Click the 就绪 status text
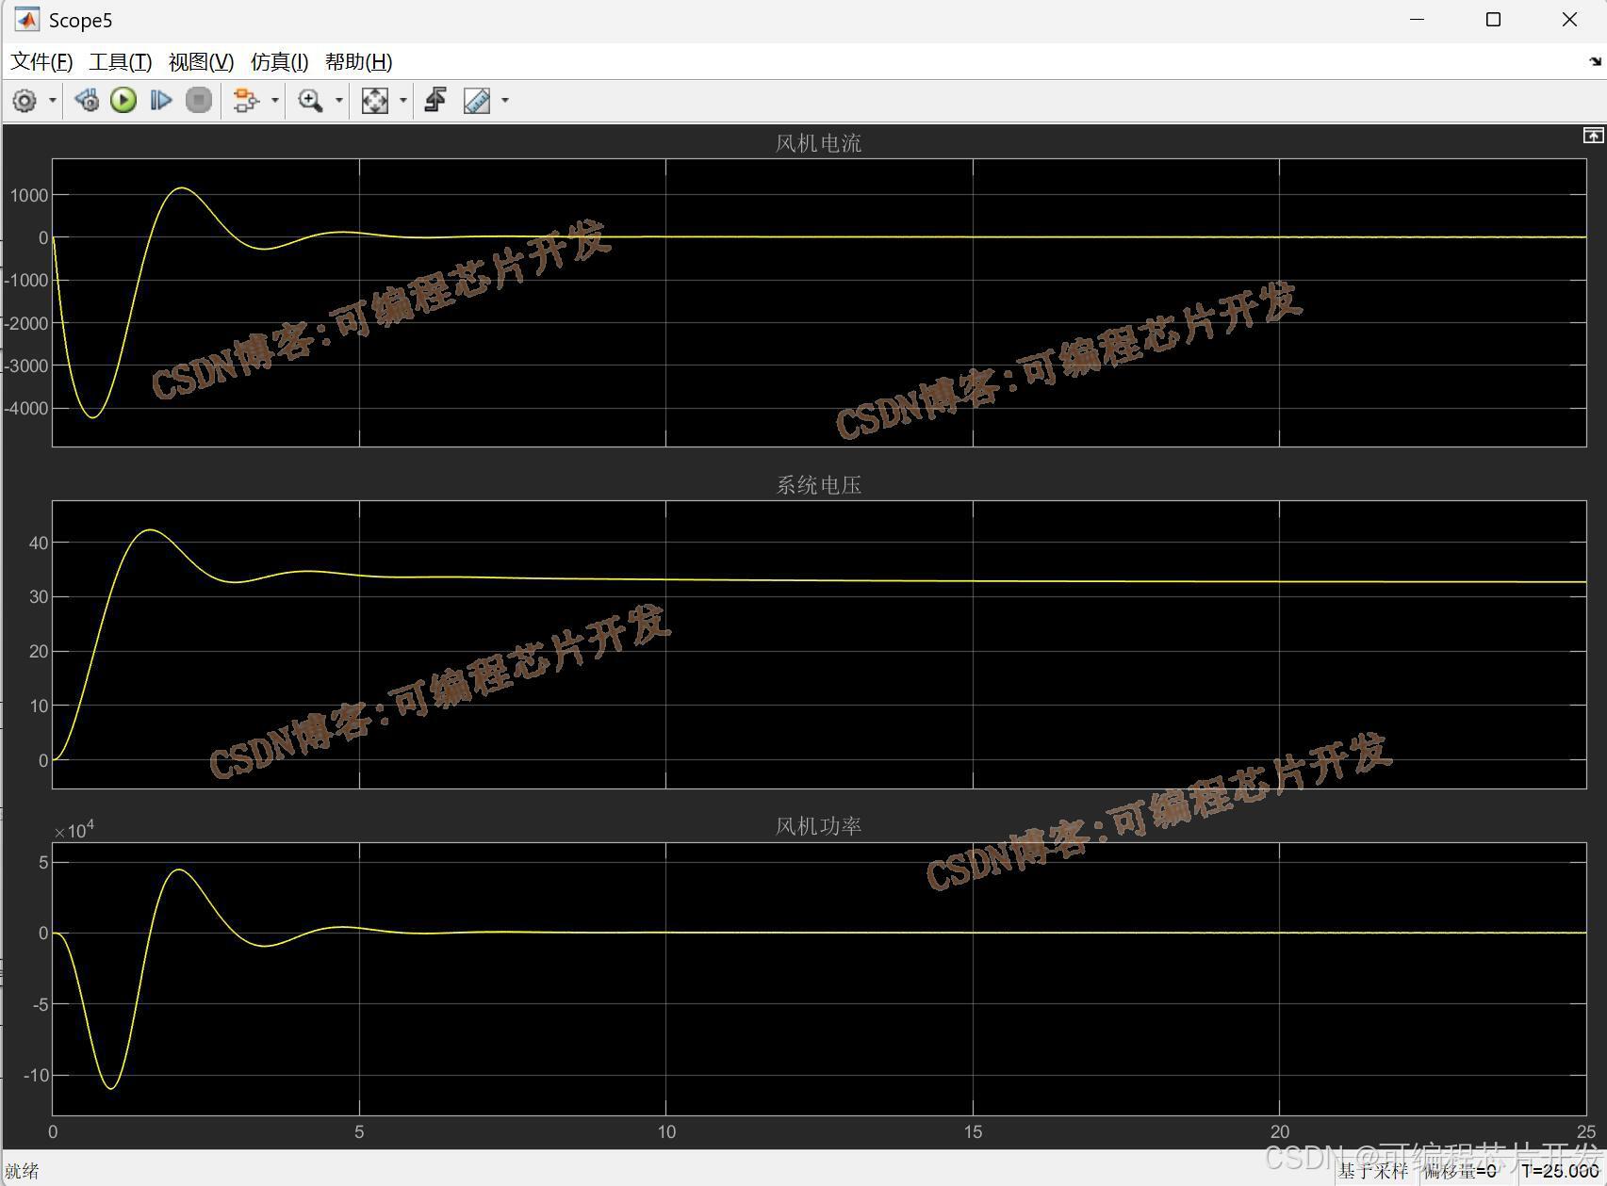This screenshot has width=1607, height=1186. (22, 1171)
